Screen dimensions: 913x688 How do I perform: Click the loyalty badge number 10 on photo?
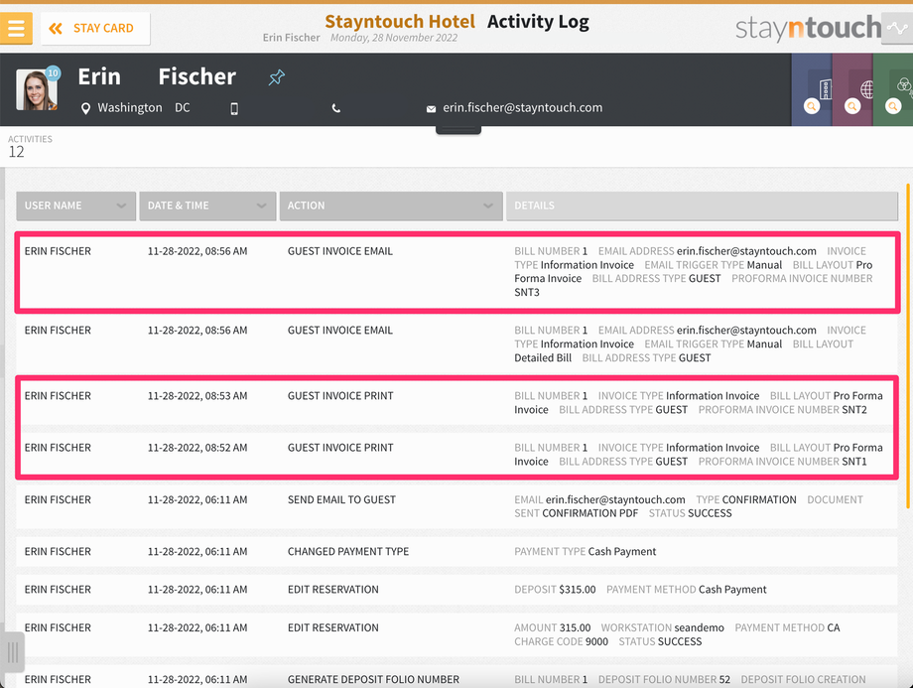pos(53,72)
